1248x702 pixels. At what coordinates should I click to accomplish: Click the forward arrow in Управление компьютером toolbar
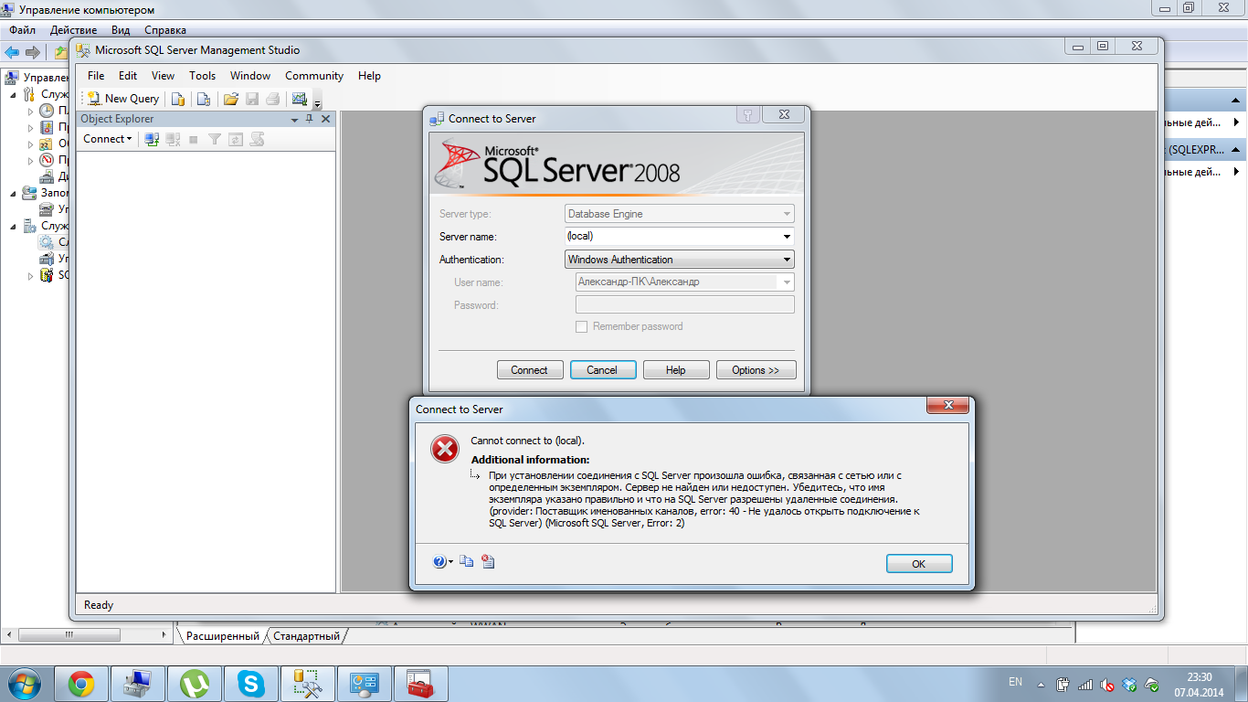(x=33, y=52)
